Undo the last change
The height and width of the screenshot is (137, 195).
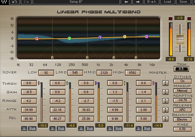15,2
